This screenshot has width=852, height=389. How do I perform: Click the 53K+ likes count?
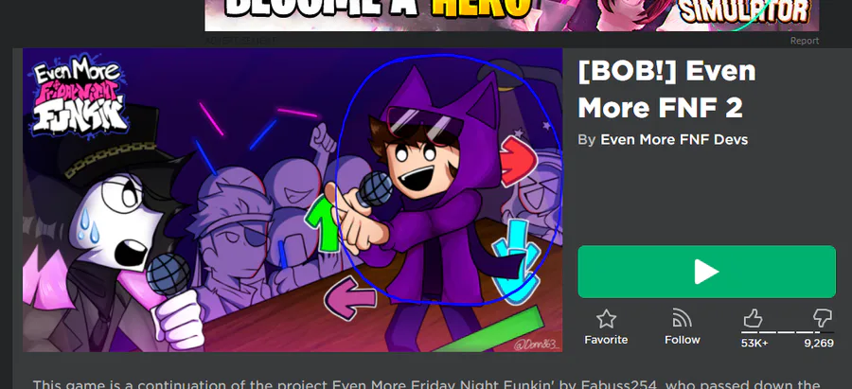pos(754,344)
